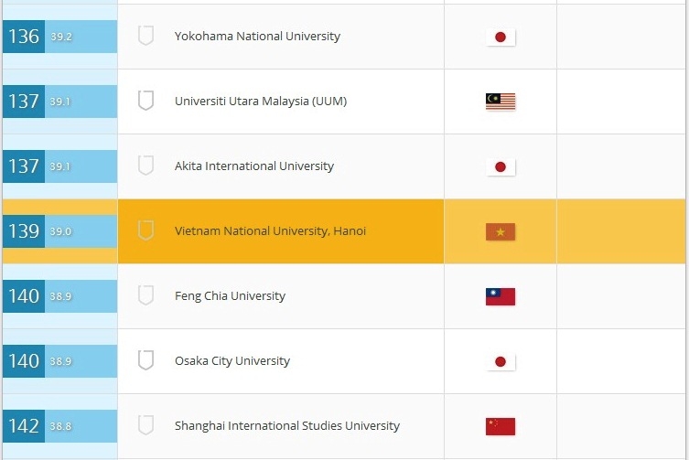Click Vietnam flag in highlighted row
This screenshot has height=460, width=689.
tap(501, 231)
